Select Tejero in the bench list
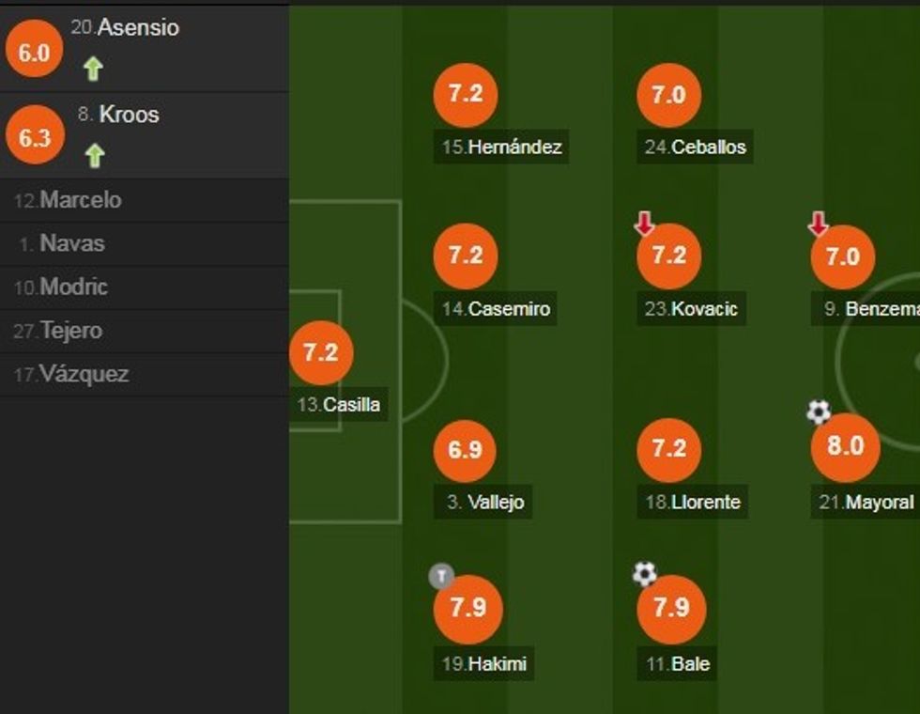 (71, 331)
